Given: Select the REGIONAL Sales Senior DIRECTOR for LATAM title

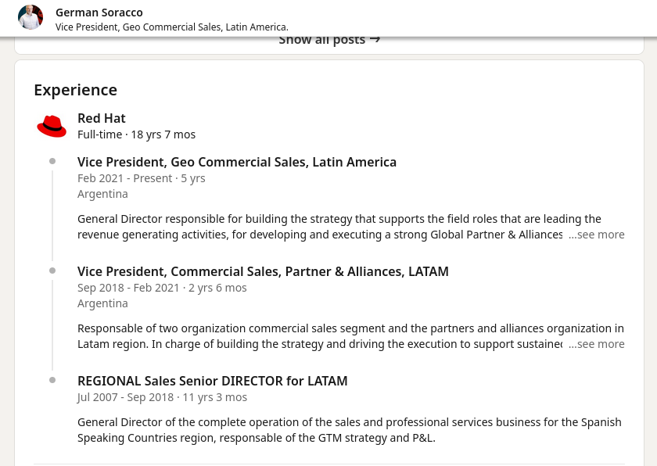Looking at the screenshot, I should (x=213, y=381).
